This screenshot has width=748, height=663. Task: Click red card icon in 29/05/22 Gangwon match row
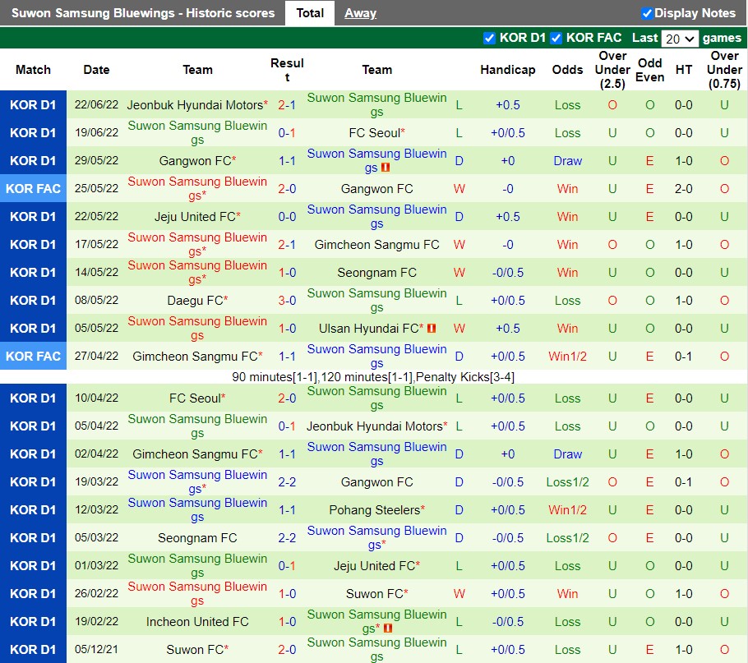pyautogui.click(x=385, y=168)
